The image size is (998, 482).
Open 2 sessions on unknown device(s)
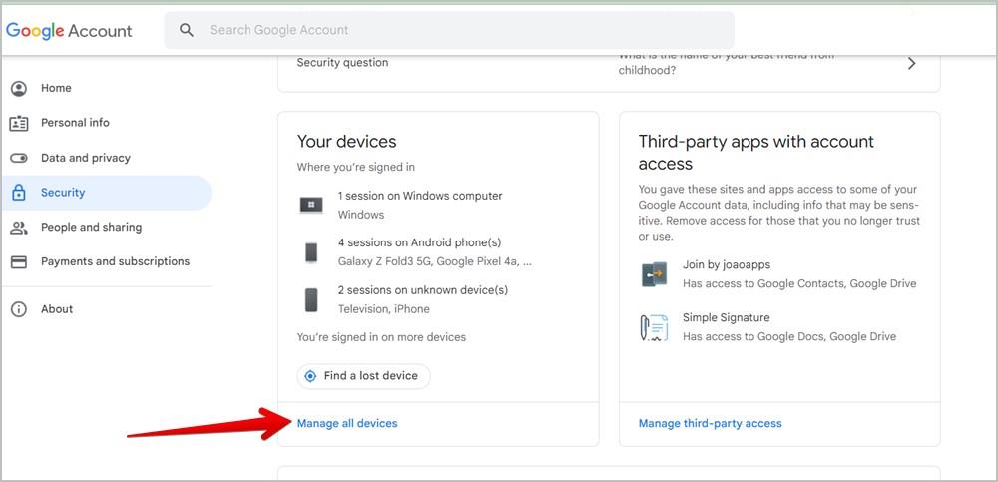422,290
